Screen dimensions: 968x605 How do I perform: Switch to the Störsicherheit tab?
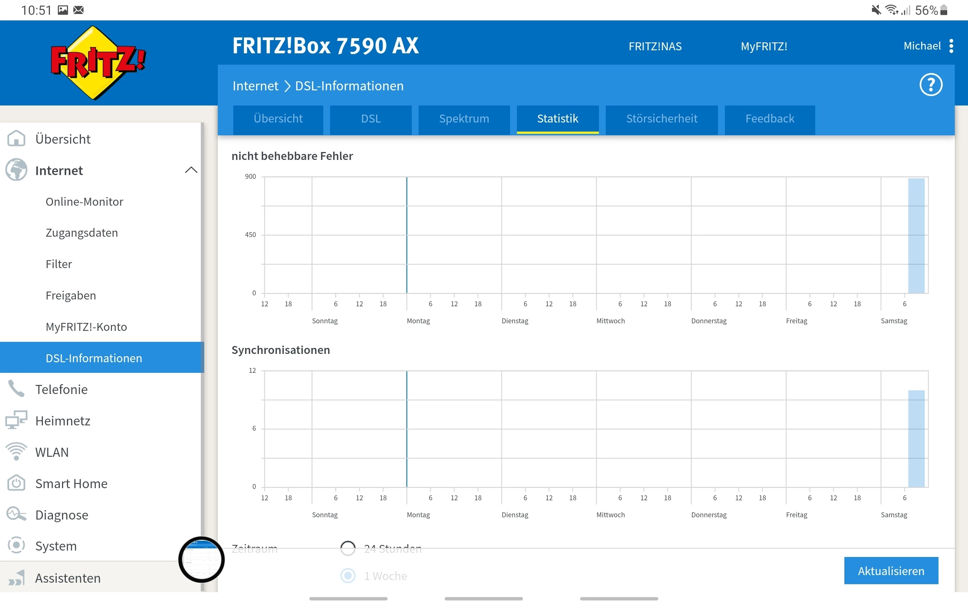[661, 119]
